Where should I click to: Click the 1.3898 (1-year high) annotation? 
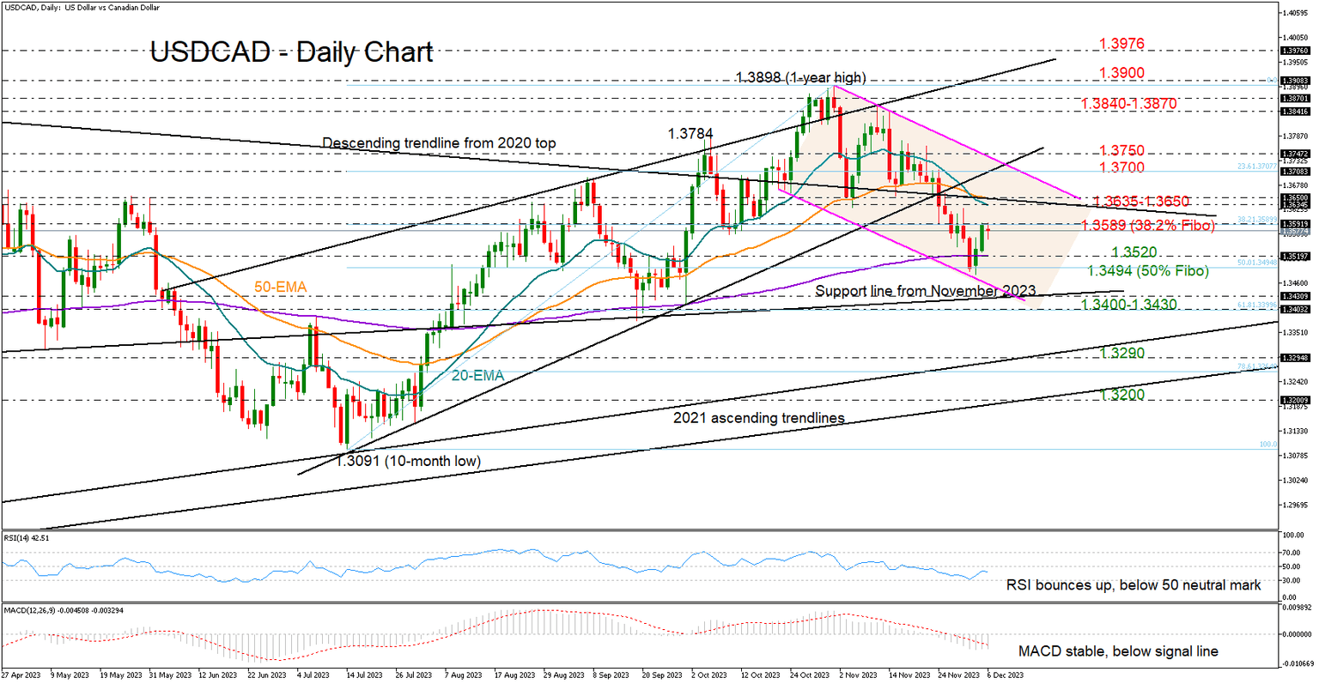[800, 77]
